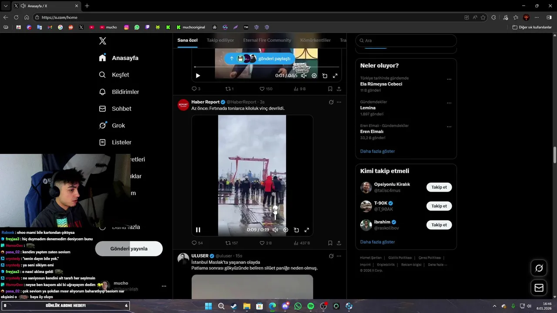This screenshot has height=313, width=557.
Task: Reply to Haber Report post (54)
Action: pyautogui.click(x=197, y=243)
